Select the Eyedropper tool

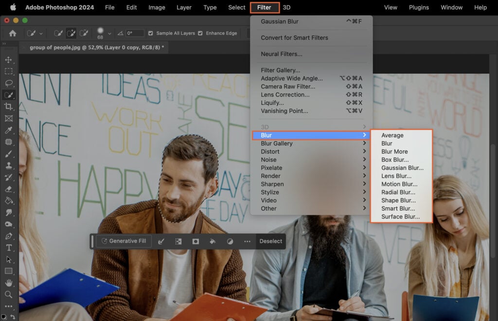coord(9,130)
